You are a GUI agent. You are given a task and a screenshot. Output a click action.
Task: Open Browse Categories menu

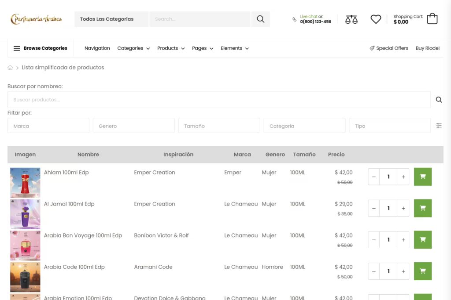(41, 48)
